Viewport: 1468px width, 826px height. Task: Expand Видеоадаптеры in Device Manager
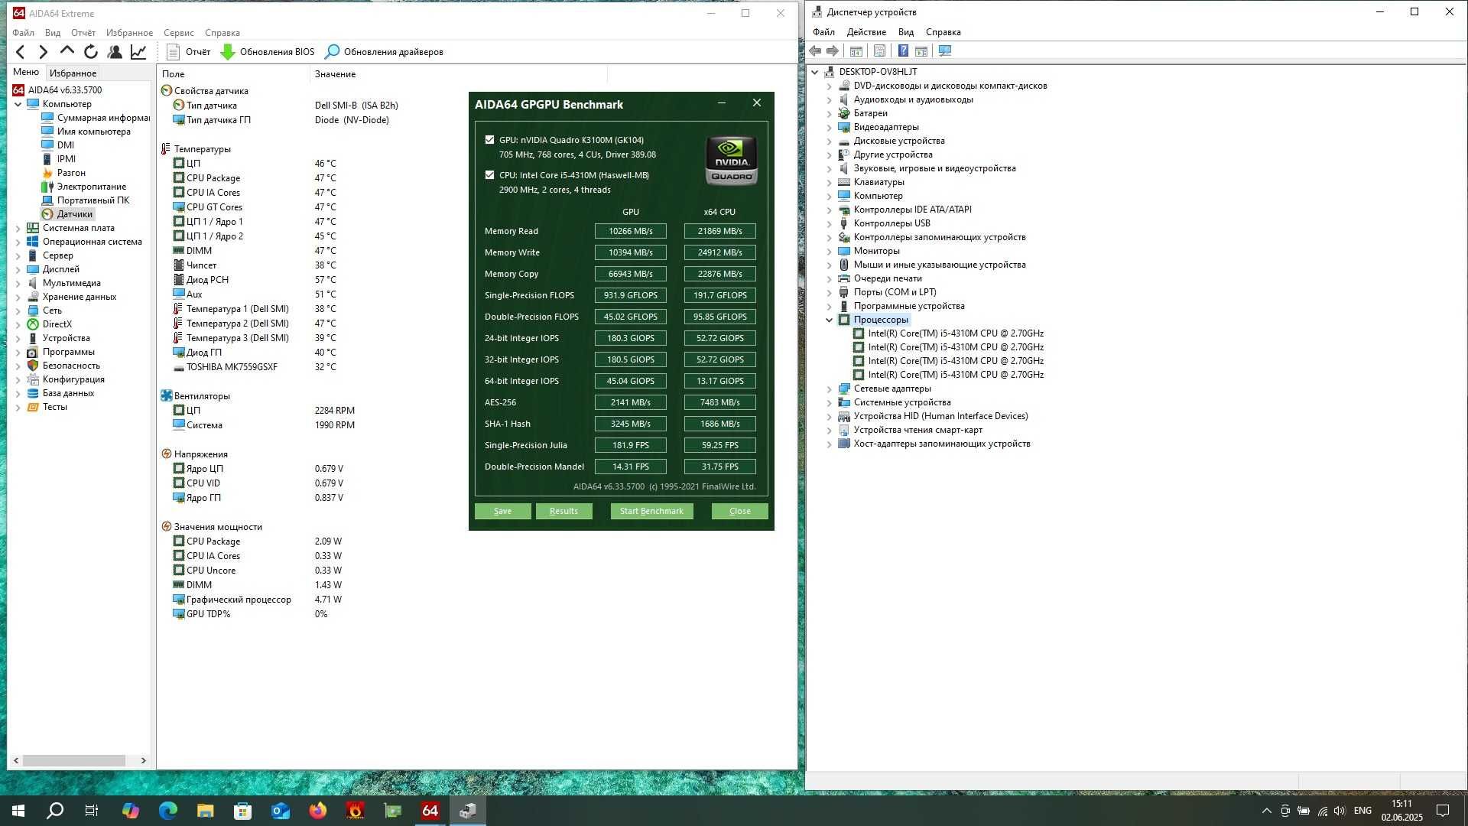[x=829, y=127]
